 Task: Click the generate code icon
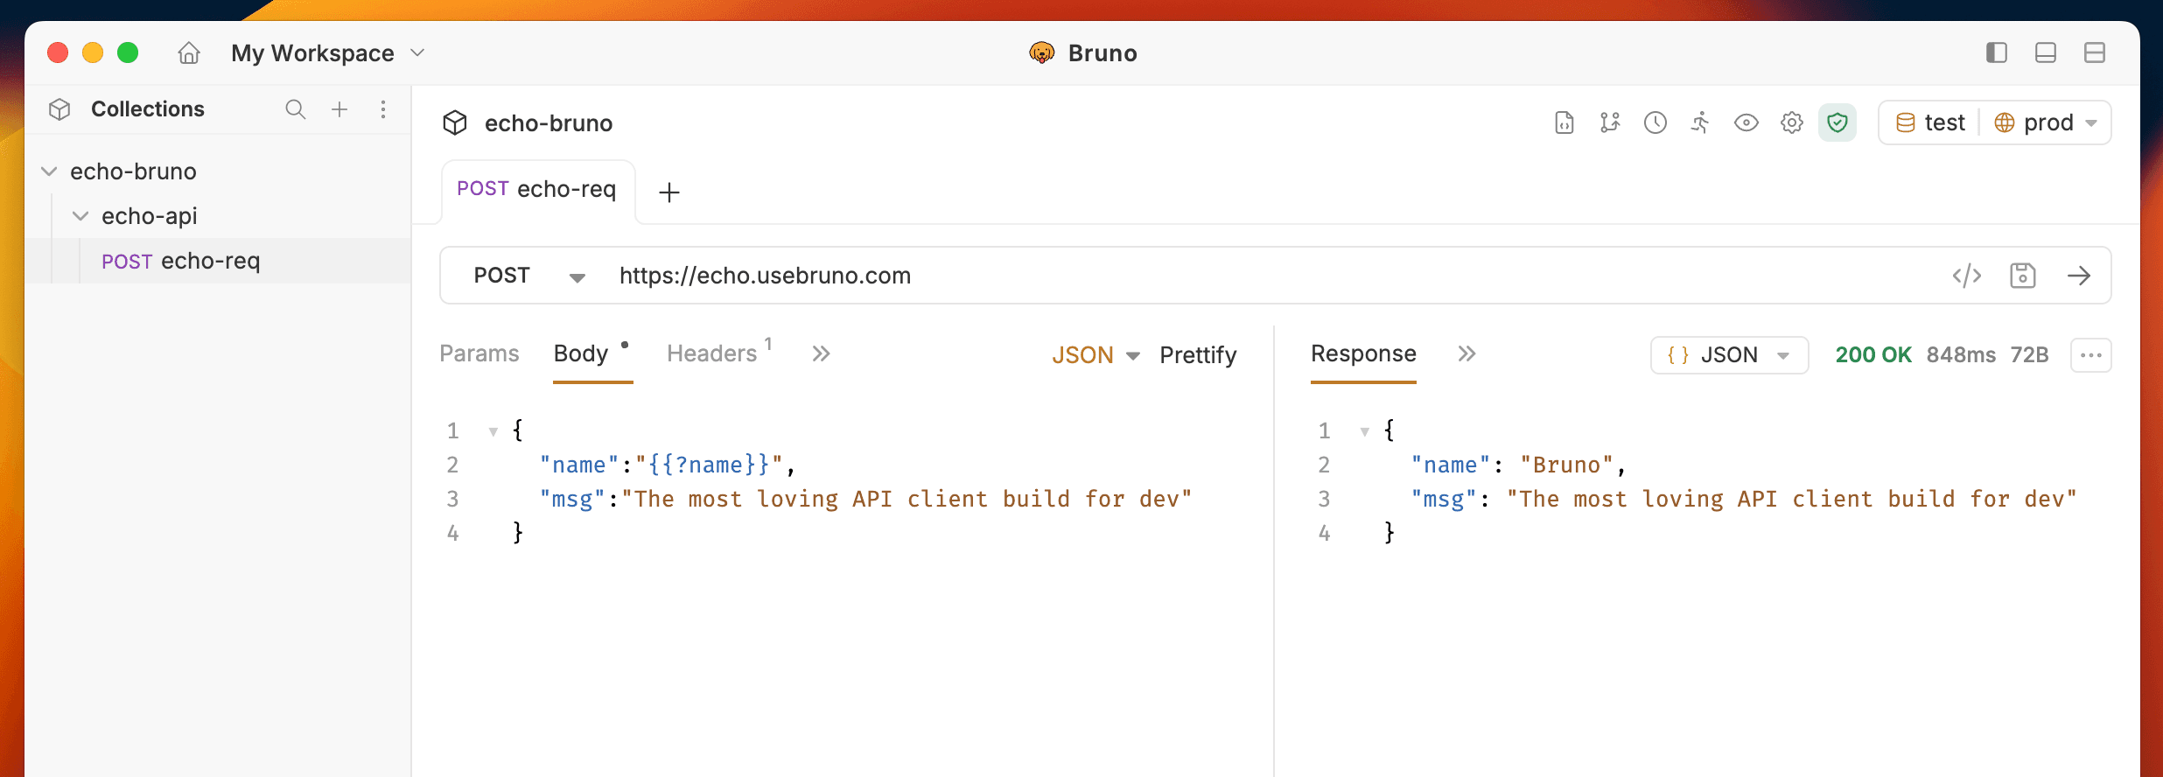pyautogui.click(x=1966, y=276)
